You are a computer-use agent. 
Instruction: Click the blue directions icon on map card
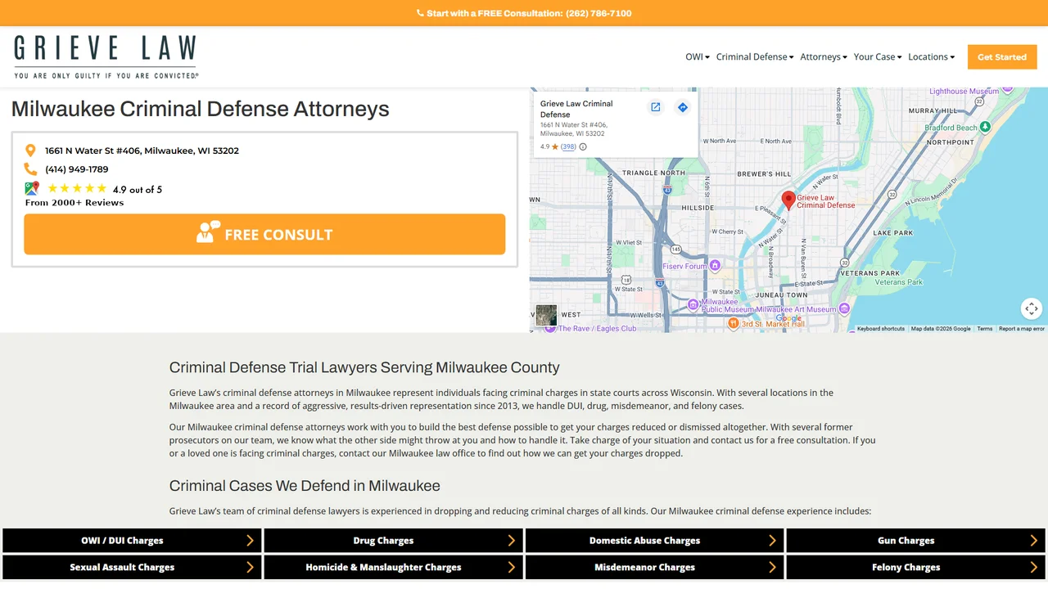coord(683,107)
